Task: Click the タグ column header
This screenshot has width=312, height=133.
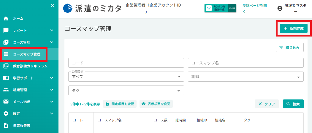Action: pos(247,120)
